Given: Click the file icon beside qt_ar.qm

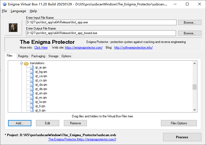Looking at the screenshot, I should [x=32, y=67].
